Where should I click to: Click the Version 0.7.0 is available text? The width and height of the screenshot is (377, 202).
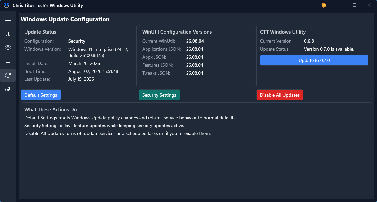point(329,49)
